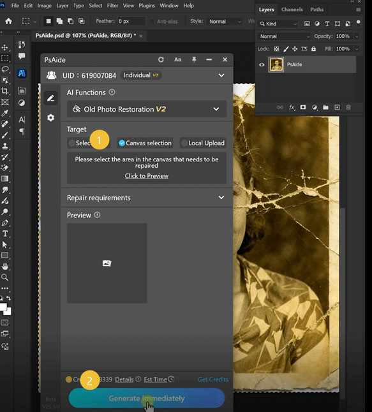Open marquee tool preset dropdown arrow
This screenshot has height=412, width=372.
pos(34,21)
